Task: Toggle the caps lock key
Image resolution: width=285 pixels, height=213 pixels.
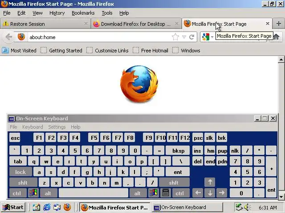Action: click(20, 172)
